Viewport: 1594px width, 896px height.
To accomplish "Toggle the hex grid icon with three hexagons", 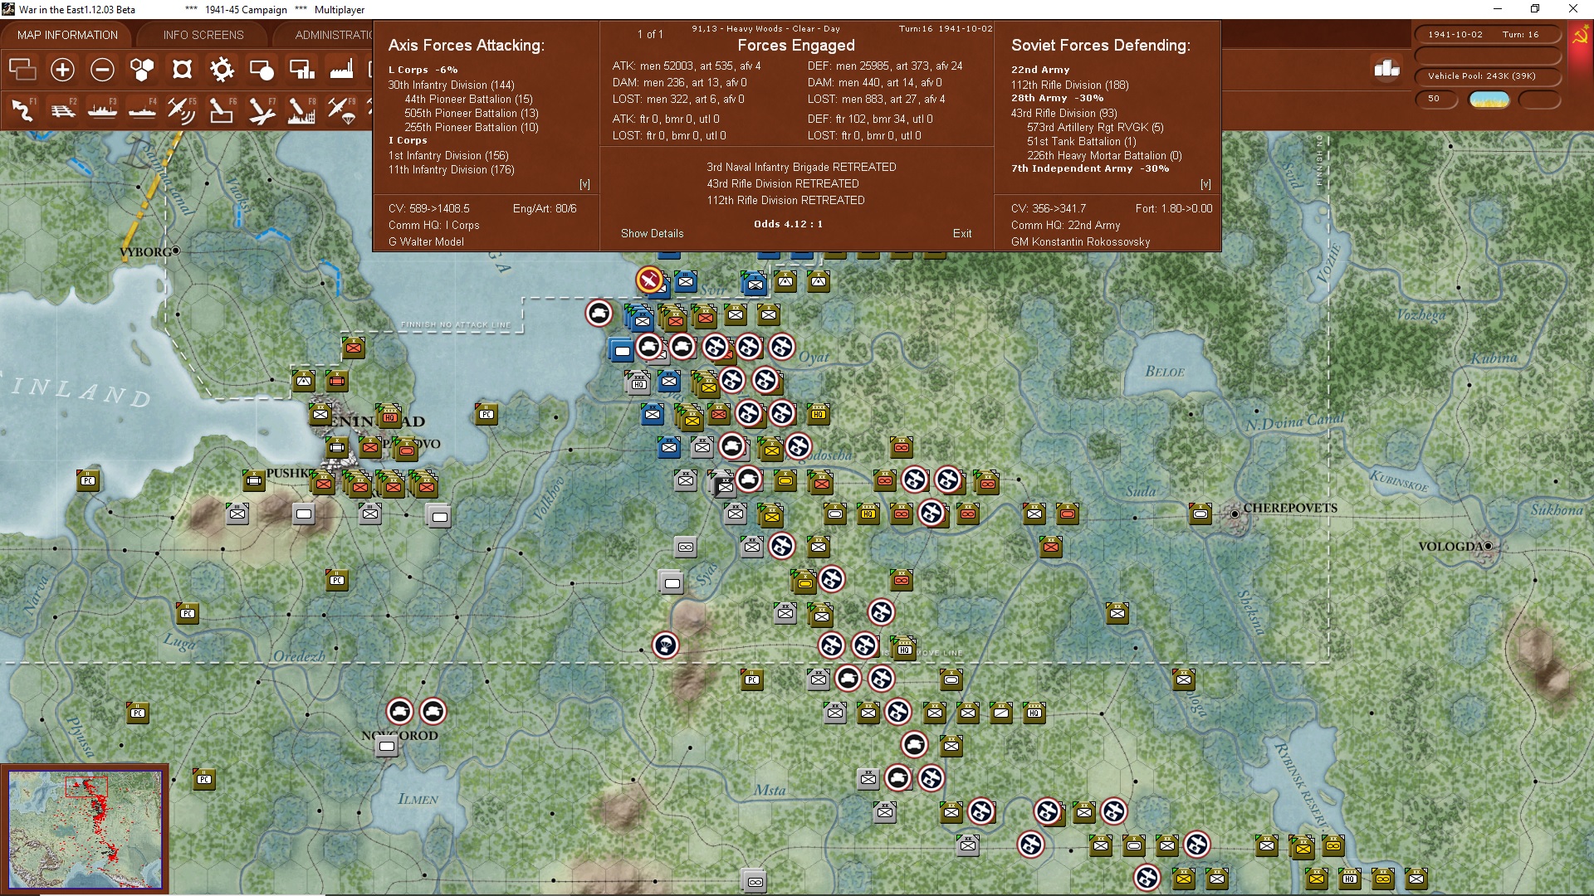I will point(142,70).
